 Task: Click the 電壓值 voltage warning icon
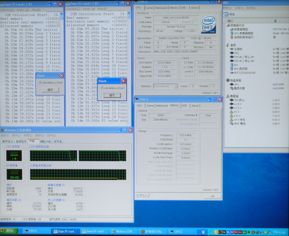click(228, 96)
